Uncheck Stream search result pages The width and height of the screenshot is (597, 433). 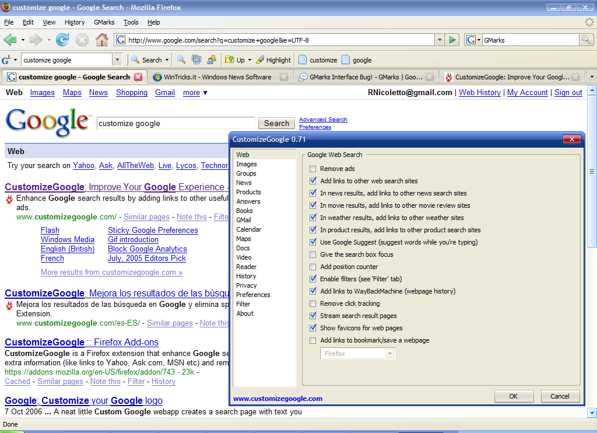313,316
